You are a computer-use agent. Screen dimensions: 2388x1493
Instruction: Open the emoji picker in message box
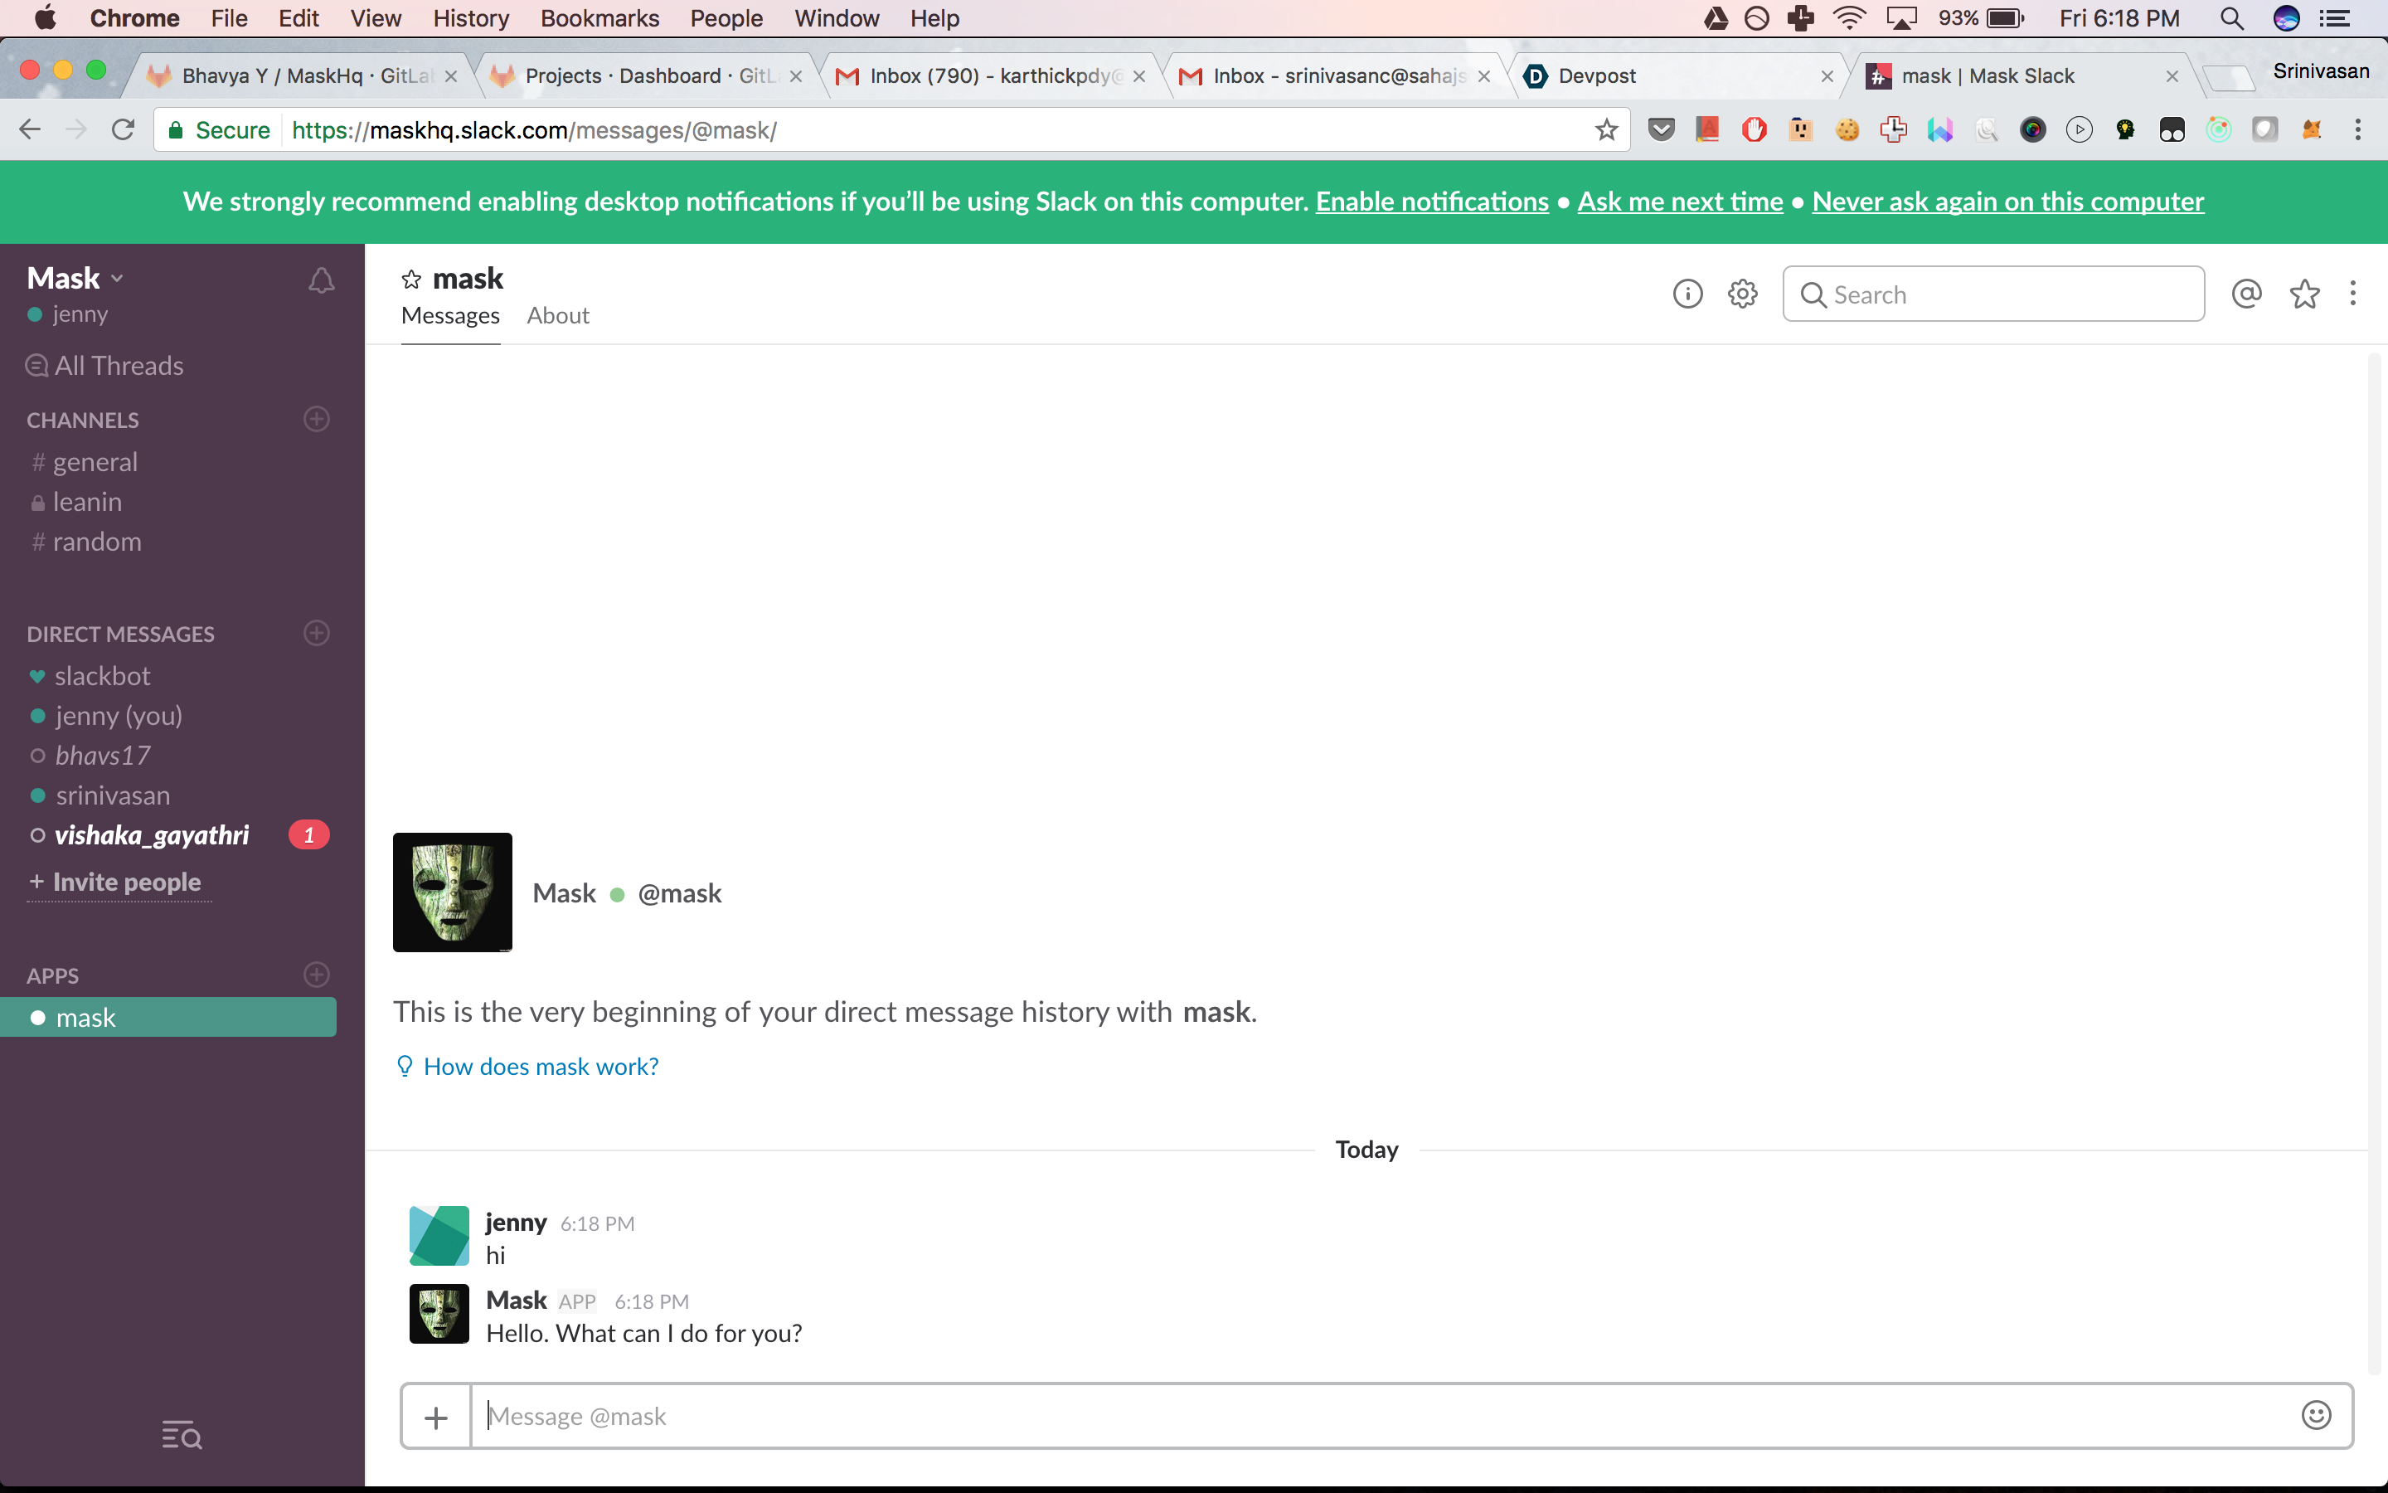pyautogui.click(x=2315, y=1415)
